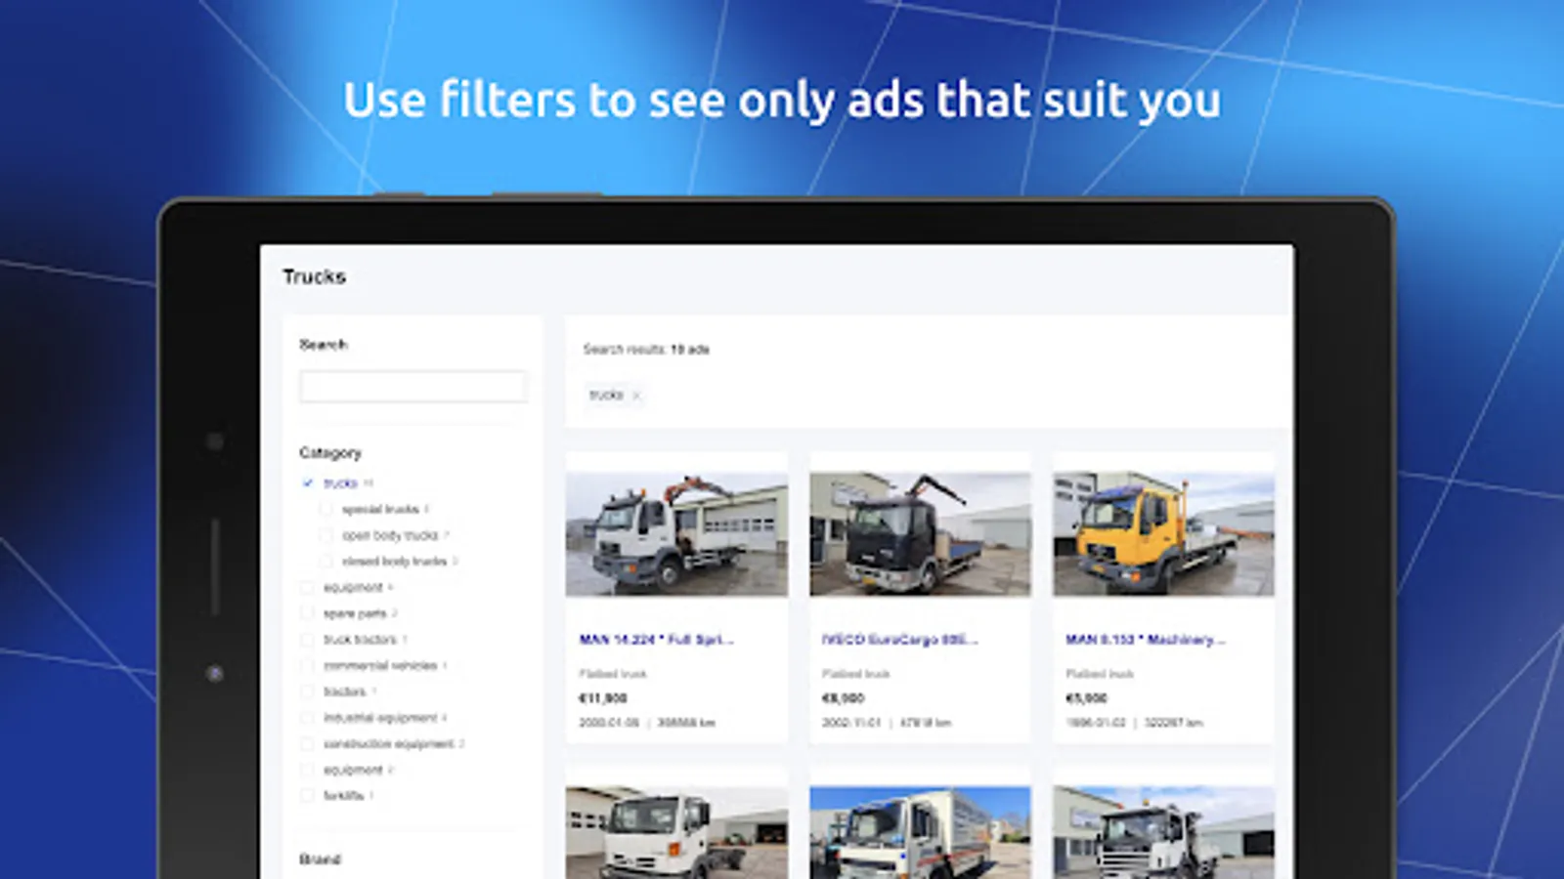
Task: Uncheck the trucks category checkbox
Action: (308, 483)
